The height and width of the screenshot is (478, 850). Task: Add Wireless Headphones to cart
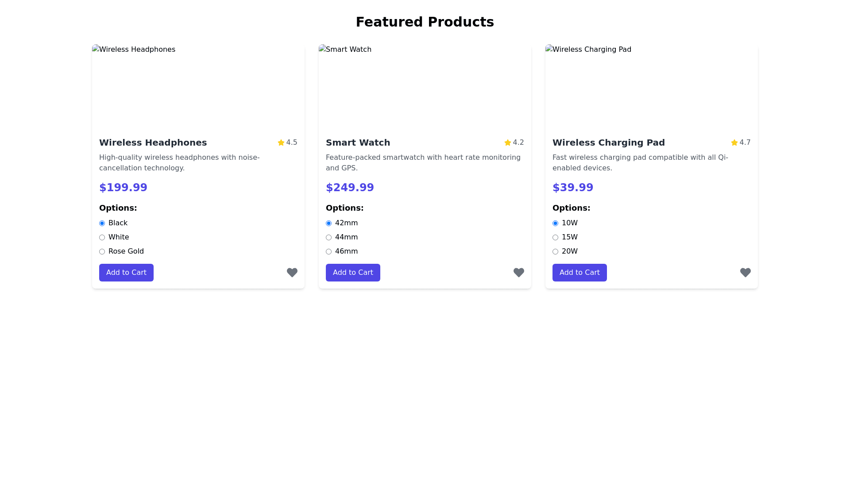126,273
